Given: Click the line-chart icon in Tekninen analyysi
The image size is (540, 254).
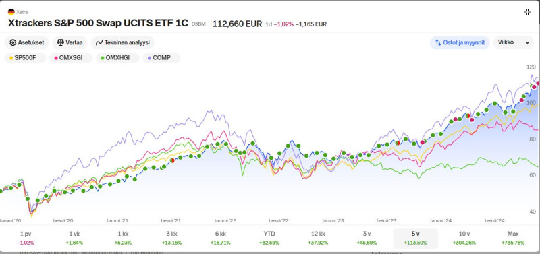Looking at the screenshot, I should 99,42.
